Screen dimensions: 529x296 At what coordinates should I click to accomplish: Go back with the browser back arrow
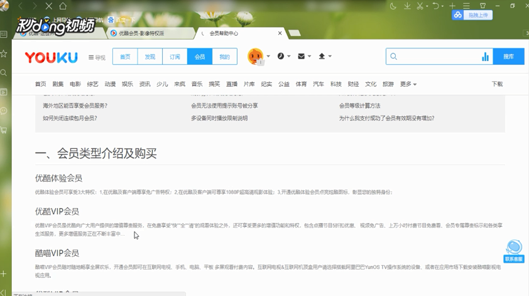(x=21, y=6)
